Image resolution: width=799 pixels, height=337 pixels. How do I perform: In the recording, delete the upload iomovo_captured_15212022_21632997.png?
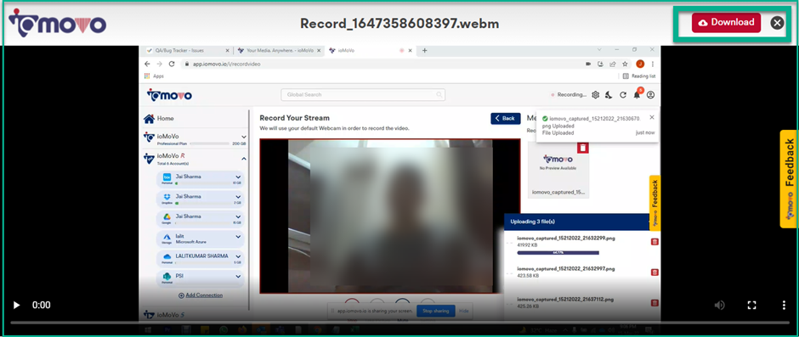pyautogui.click(x=654, y=272)
